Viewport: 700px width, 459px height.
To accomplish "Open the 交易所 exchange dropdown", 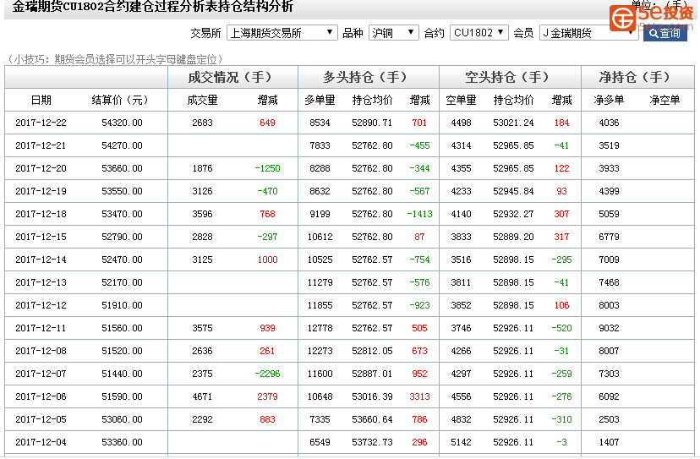I will (282, 33).
